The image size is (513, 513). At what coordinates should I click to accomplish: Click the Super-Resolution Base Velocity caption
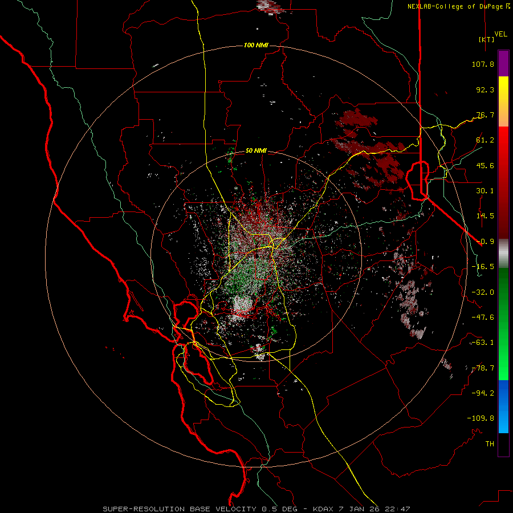tap(256, 509)
